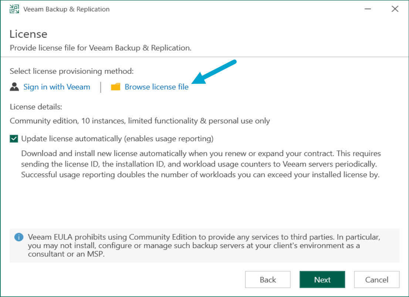Click the Veeam logo icon in the title bar
Screen dimensions: 409x297
[13, 8]
